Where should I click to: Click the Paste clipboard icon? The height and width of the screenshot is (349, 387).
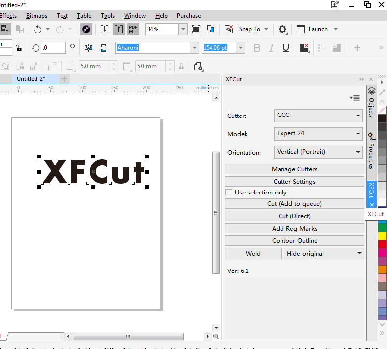tap(20, 29)
